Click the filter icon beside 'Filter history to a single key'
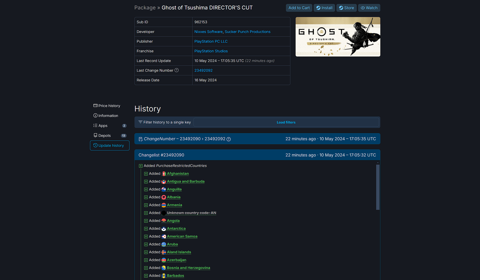 coord(141,122)
